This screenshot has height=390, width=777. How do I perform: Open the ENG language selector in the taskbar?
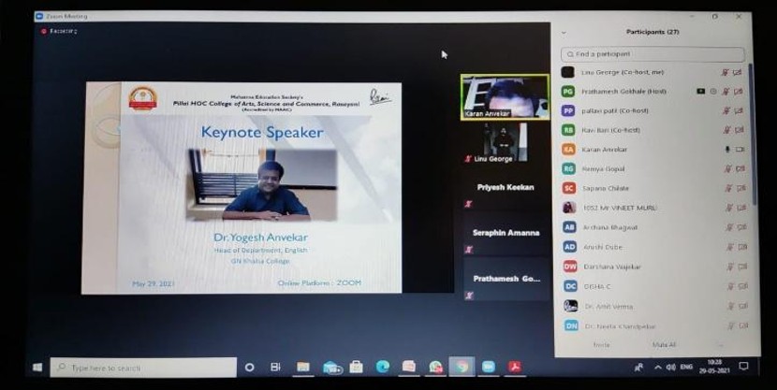[685, 368]
